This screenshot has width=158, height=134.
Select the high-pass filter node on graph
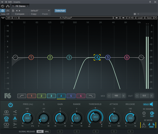coord(15,57)
